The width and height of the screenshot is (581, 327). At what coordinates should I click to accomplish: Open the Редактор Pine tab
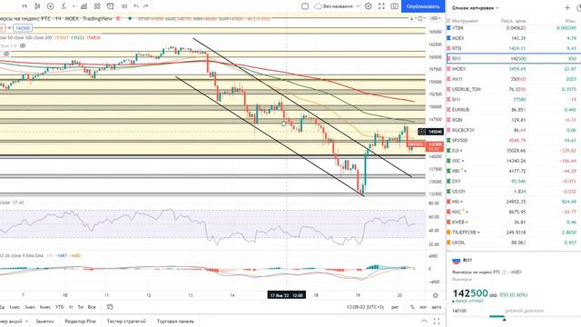pos(80,321)
